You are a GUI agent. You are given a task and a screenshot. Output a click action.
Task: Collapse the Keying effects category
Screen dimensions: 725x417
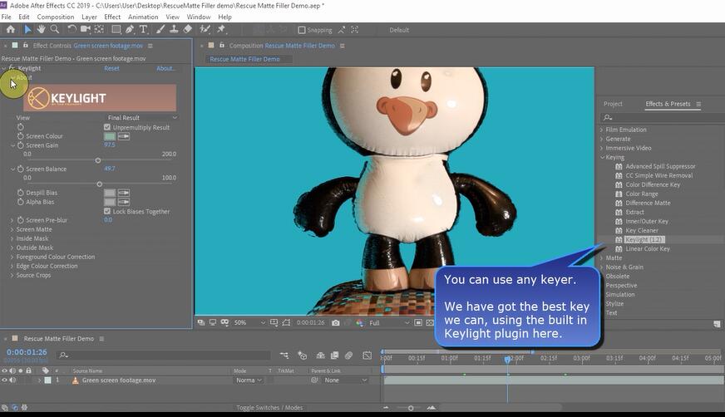click(x=602, y=157)
